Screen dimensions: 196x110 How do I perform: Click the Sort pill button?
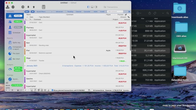[x=27, y=12]
